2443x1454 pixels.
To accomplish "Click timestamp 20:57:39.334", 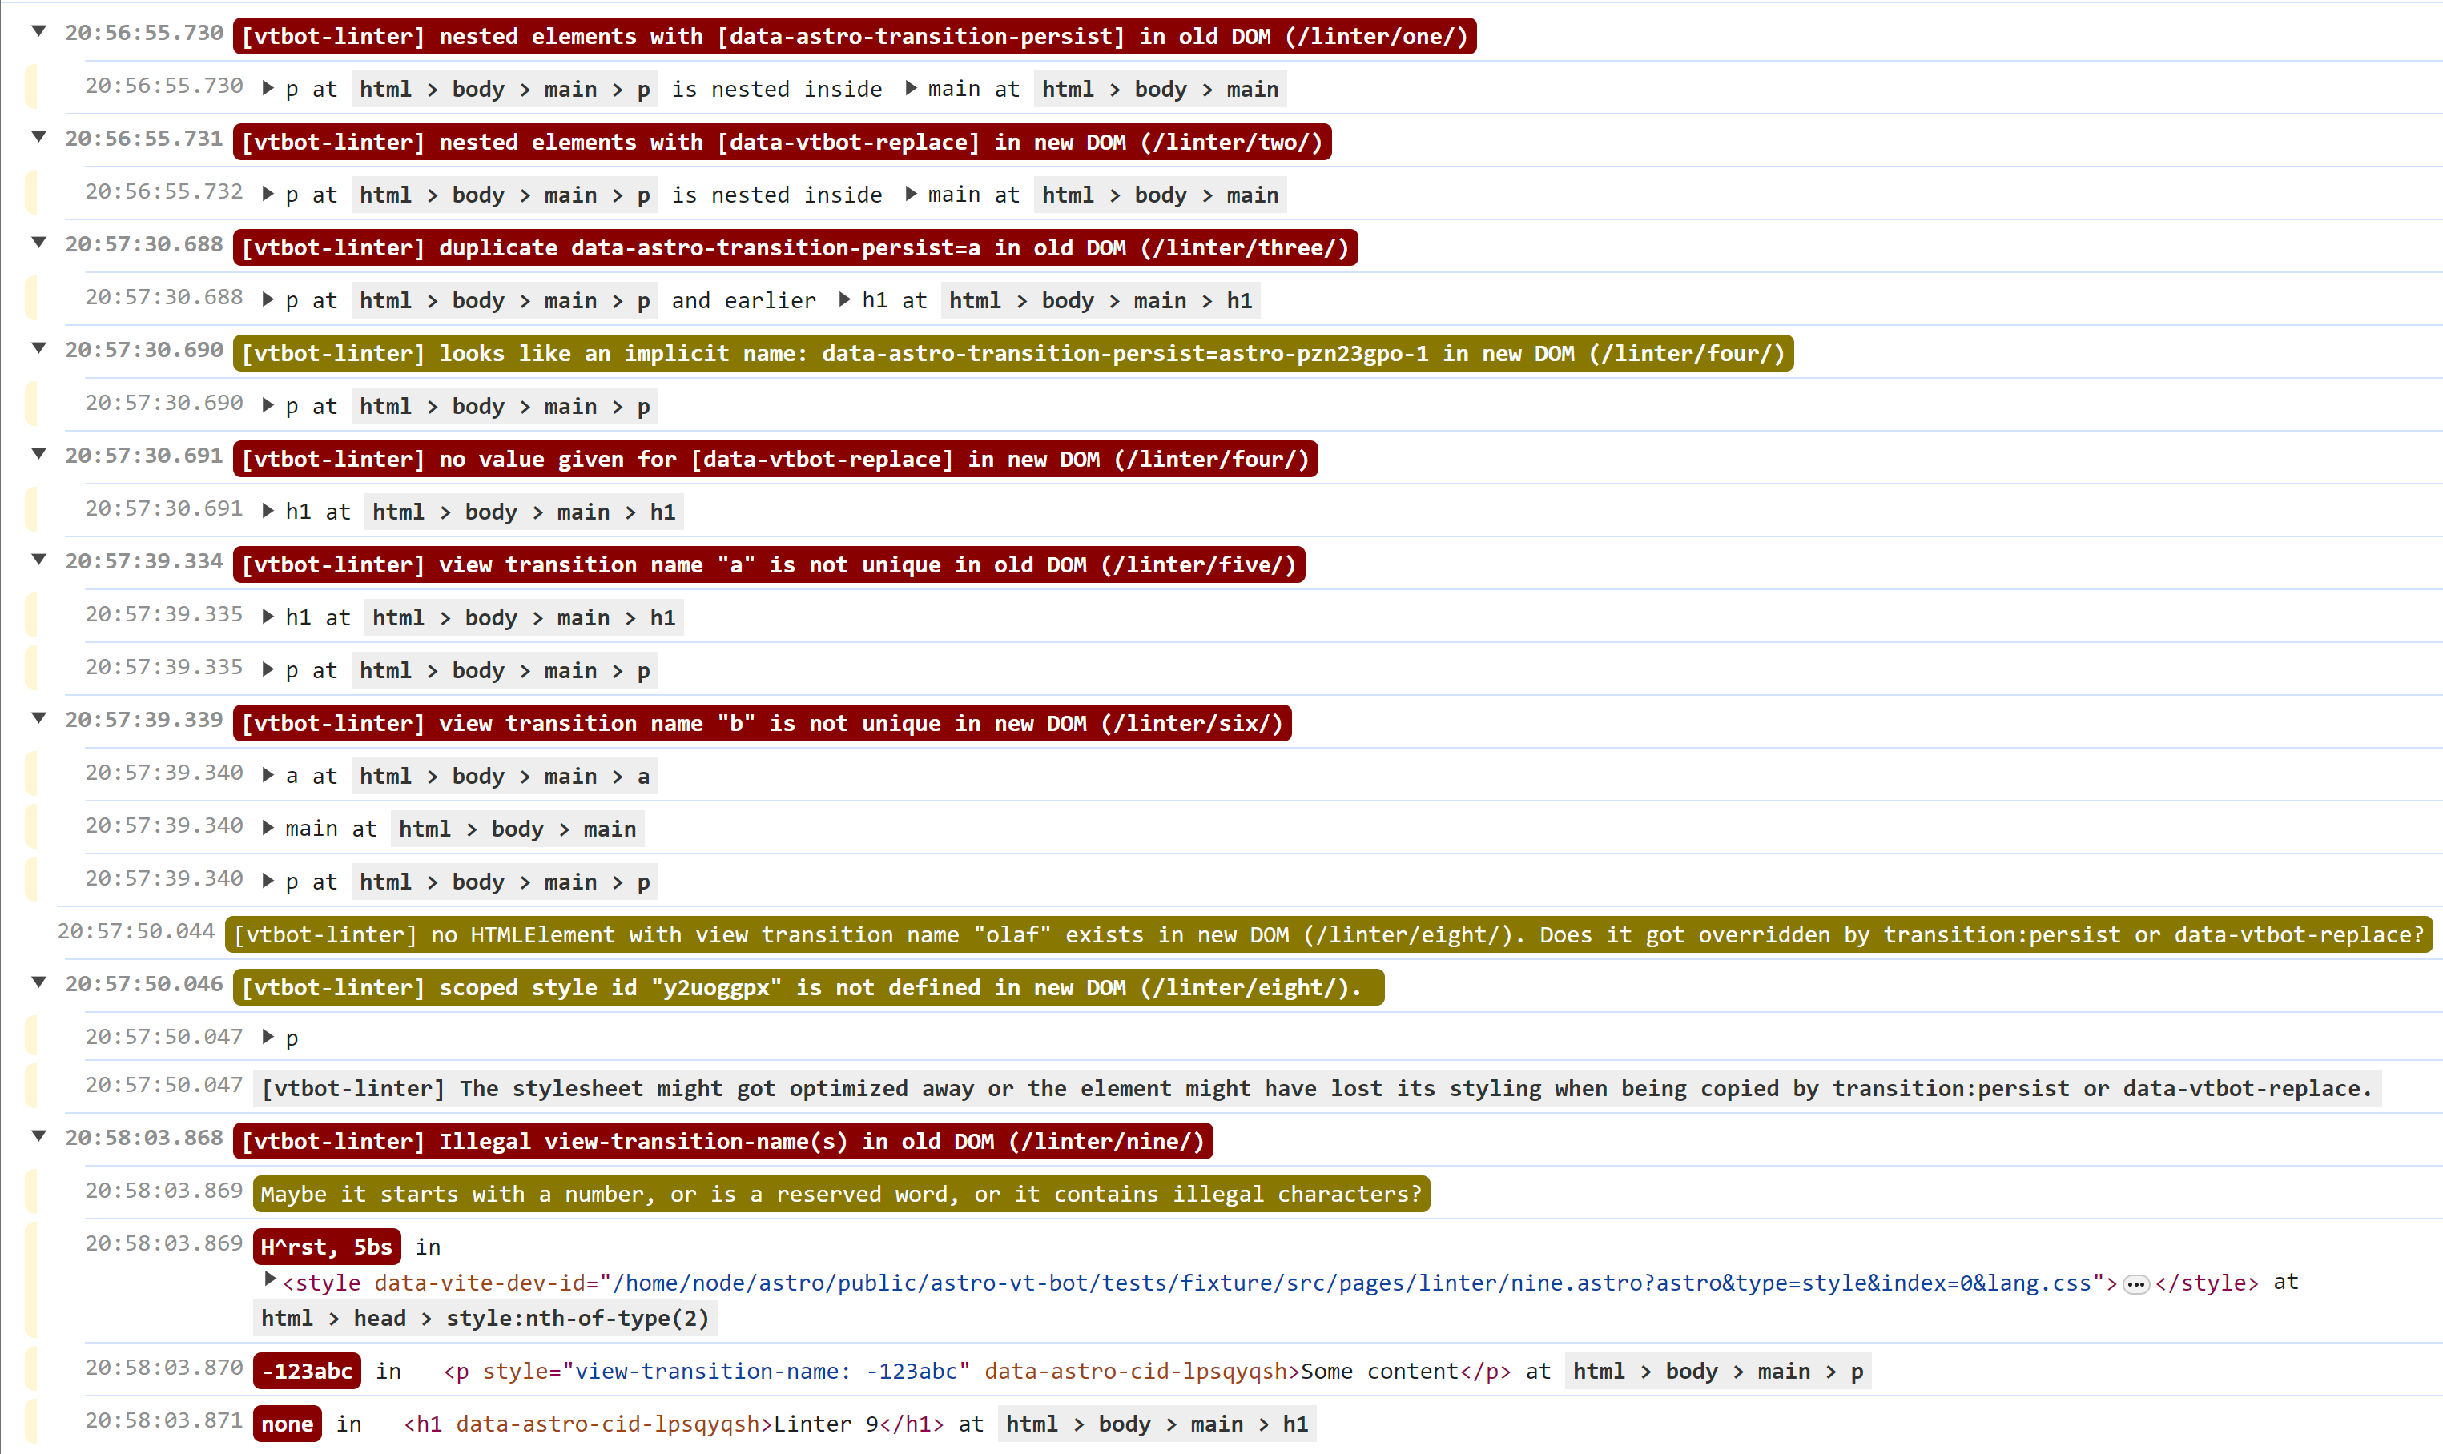I will tap(144, 561).
